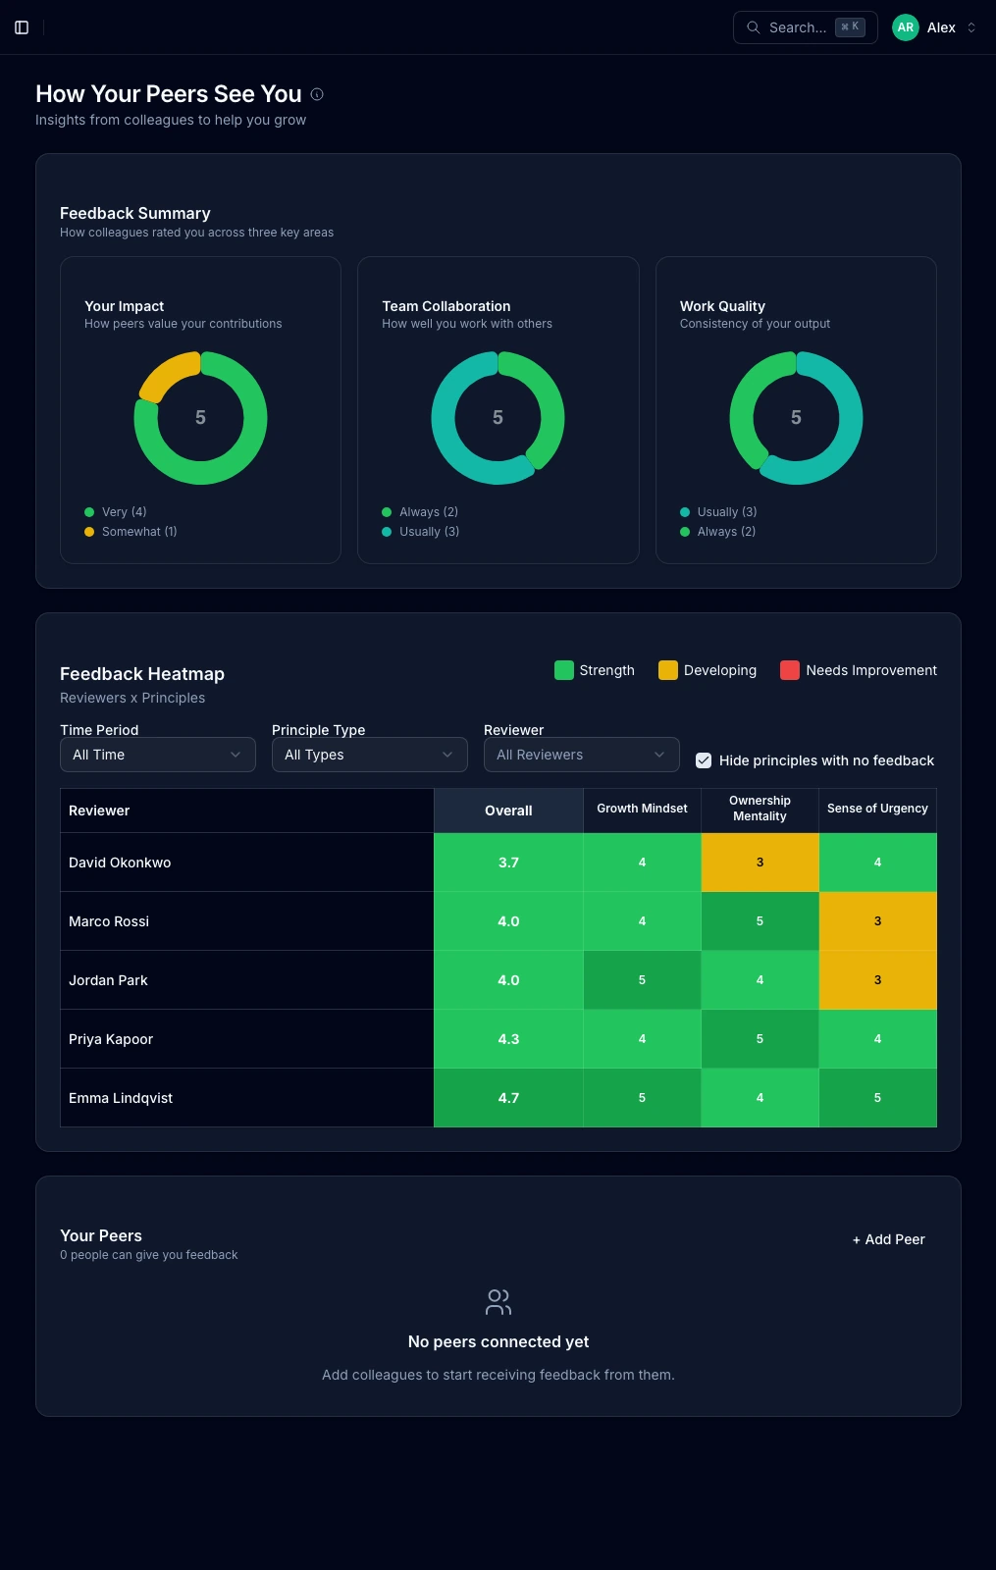Viewport: 996px width, 1570px height.
Task: Click the yellow Developing legend swatch
Action: click(668, 670)
